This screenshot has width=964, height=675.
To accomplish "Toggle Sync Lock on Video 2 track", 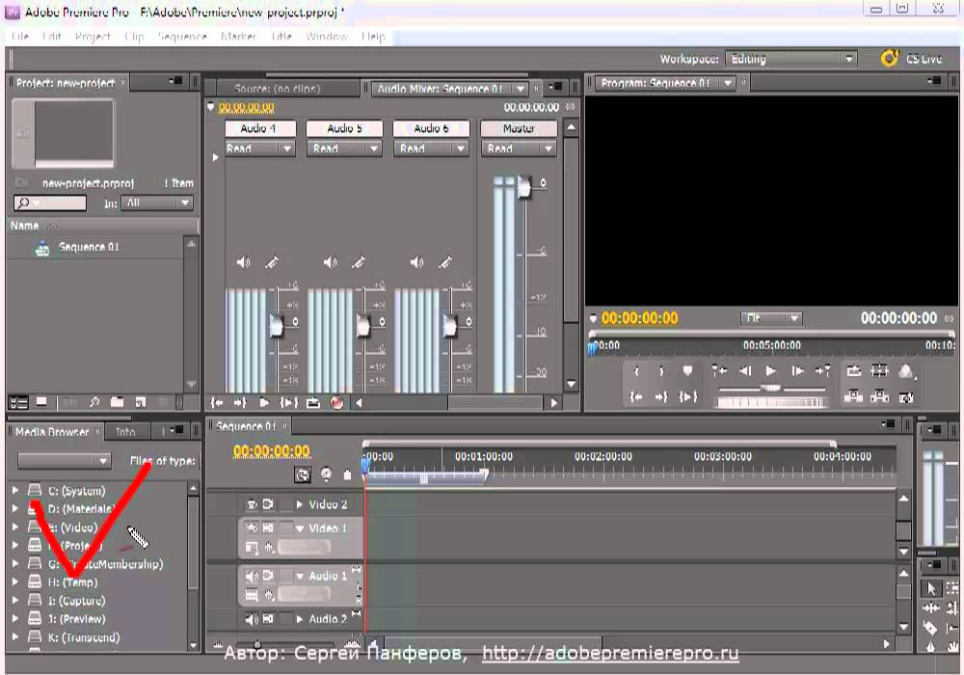I will click(268, 504).
